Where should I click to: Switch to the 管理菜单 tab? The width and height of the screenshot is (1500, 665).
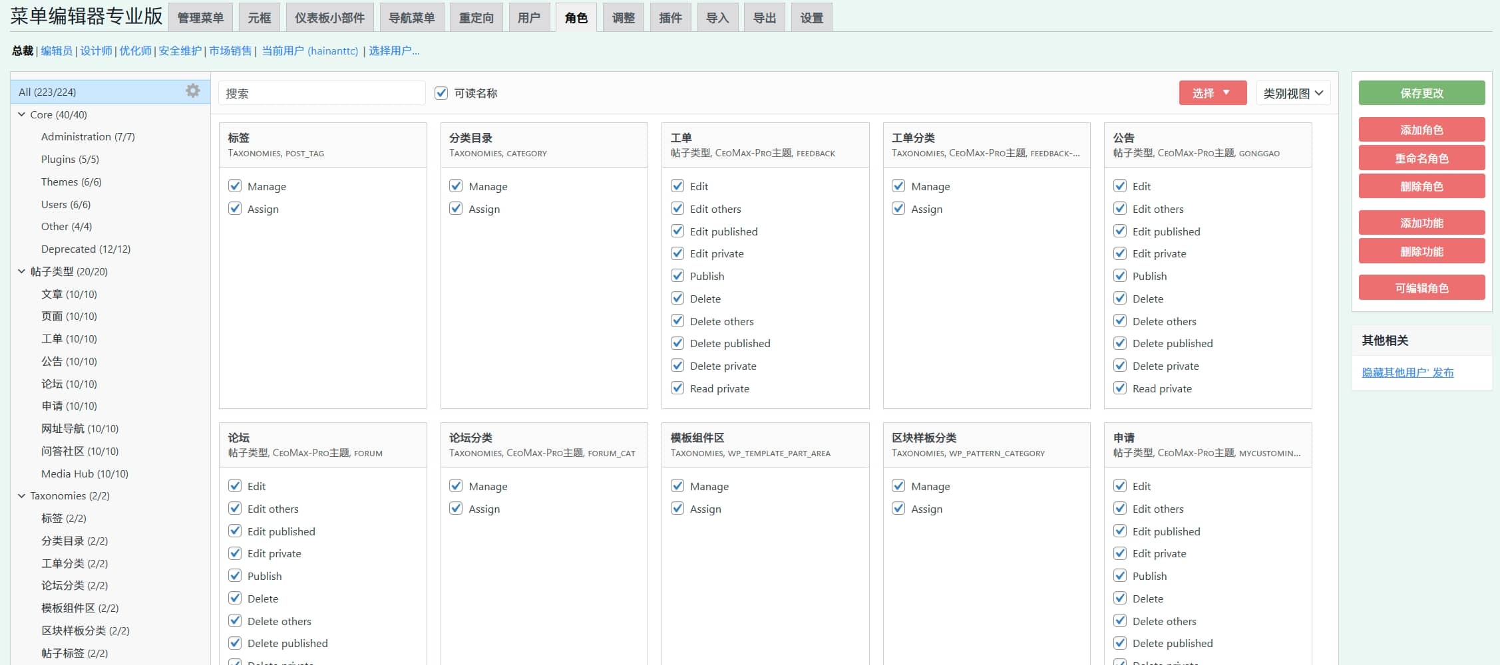pos(200,18)
